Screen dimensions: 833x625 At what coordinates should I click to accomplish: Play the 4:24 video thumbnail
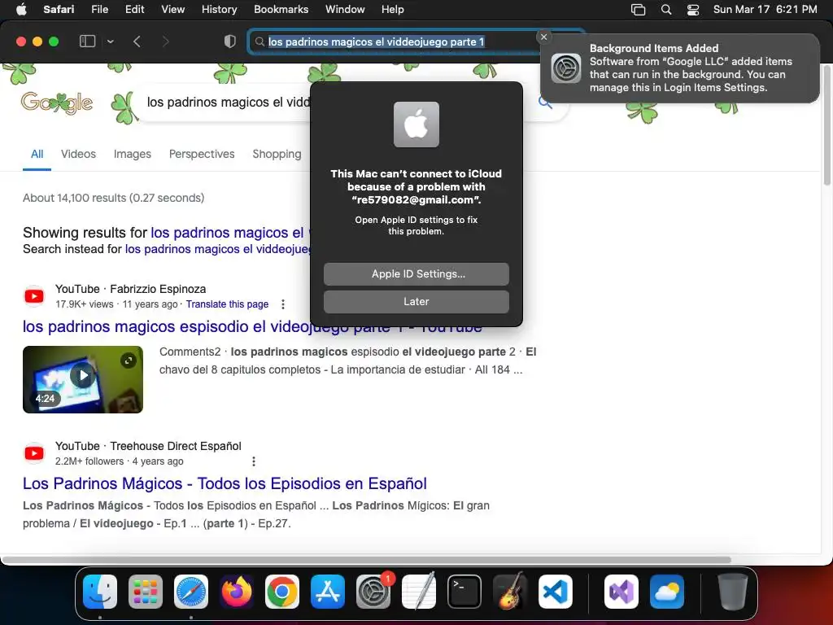[83, 379]
